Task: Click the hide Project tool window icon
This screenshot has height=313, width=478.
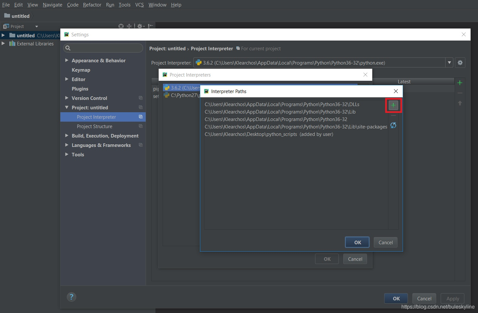Action: click(151, 26)
